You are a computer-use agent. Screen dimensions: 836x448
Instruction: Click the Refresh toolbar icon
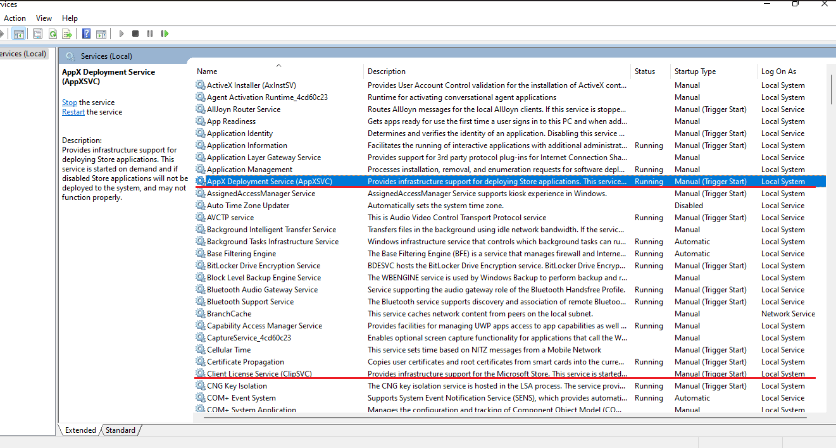click(53, 34)
